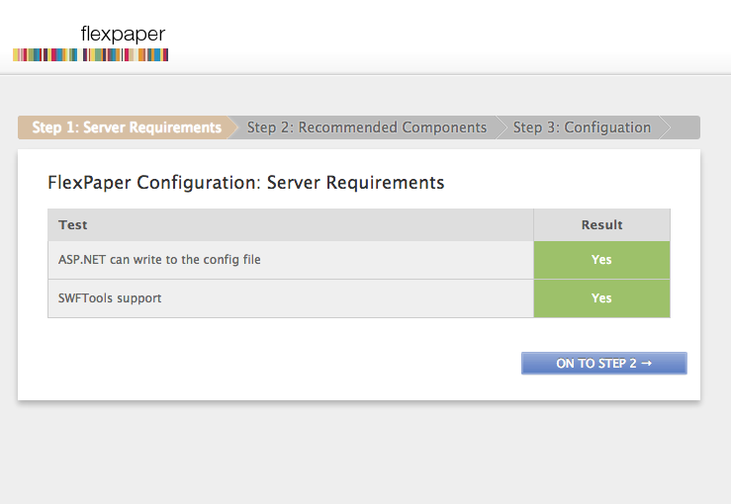Click the Yes result for ASP.NET config file
The height and width of the screenshot is (504, 731).
[601, 260]
